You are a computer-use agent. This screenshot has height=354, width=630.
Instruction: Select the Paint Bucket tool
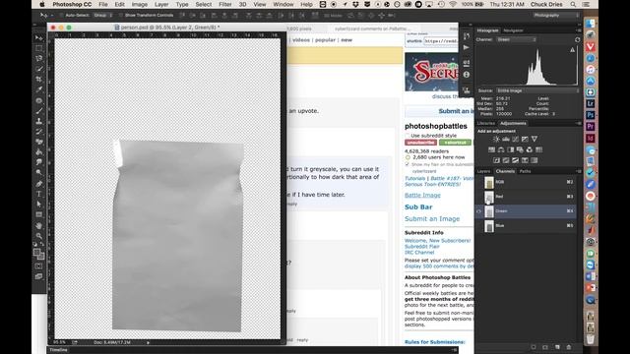(39, 152)
